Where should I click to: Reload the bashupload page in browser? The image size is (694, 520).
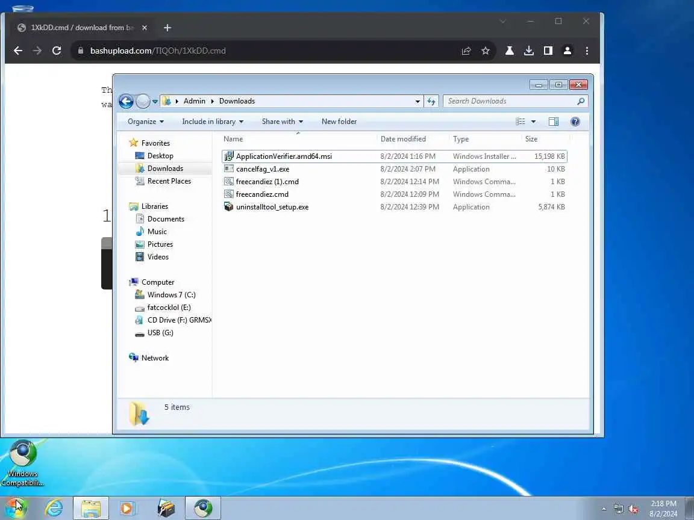pyautogui.click(x=57, y=51)
